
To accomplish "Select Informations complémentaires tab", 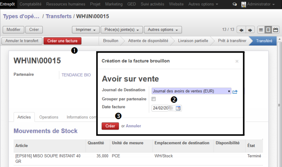I will pyautogui.click(x=81, y=117).
